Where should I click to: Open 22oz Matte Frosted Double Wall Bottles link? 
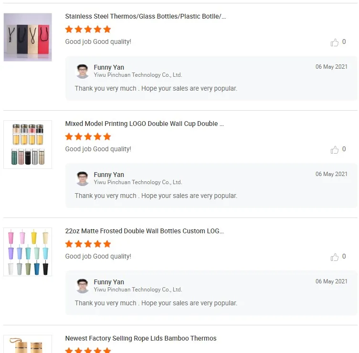(144, 231)
